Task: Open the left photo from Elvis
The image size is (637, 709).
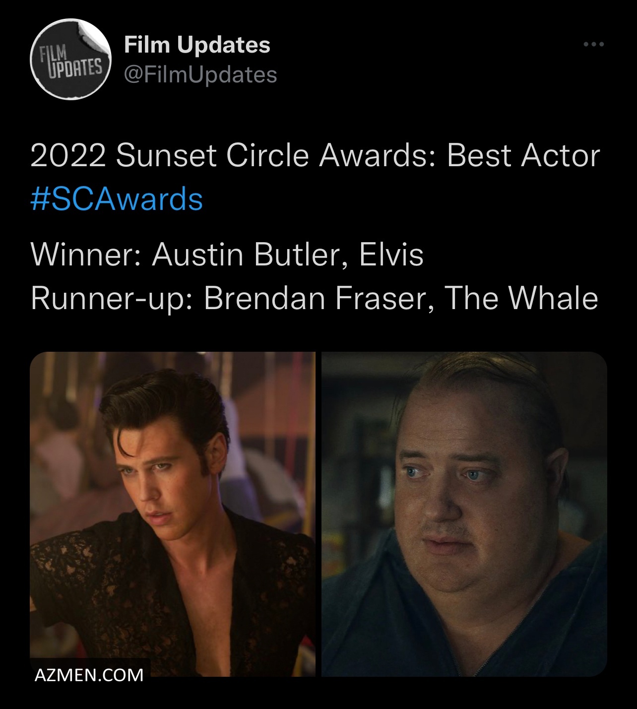Action: pyautogui.click(x=173, y=514)
